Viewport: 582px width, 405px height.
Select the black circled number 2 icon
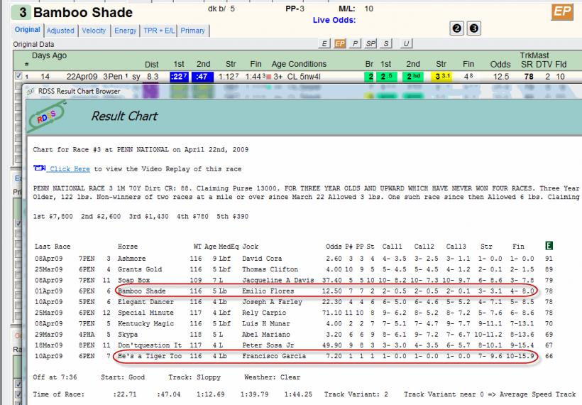pyautogui.click(x=457, y=28)
